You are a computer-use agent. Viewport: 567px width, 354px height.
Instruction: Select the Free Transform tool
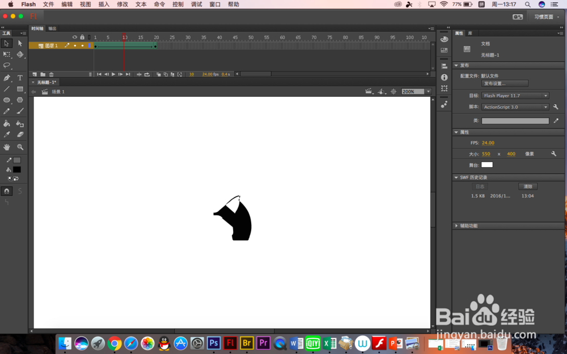(x=6, y=54)
